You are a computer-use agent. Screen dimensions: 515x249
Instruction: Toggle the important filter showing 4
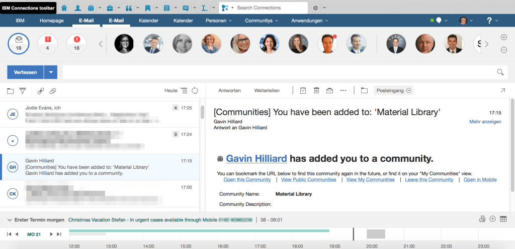[x=47, y=44]
